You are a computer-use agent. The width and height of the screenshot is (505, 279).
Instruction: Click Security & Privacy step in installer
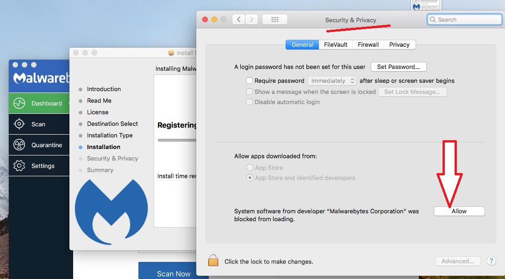click(112, 159)
